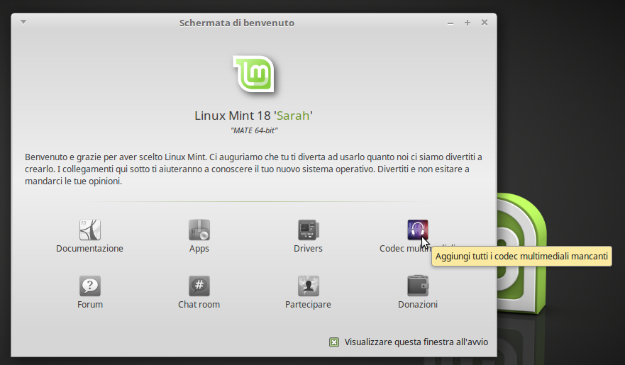Open the Forum question-mark icon
625x365 pixels.
[89, 286]
